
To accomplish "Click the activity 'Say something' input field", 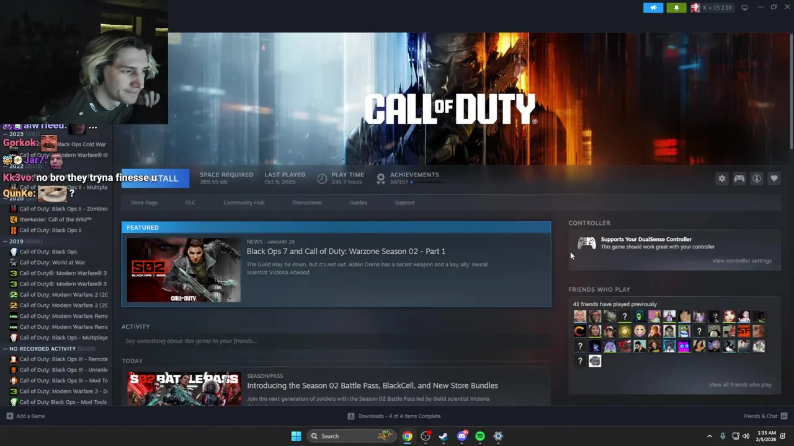I will 336,341.
